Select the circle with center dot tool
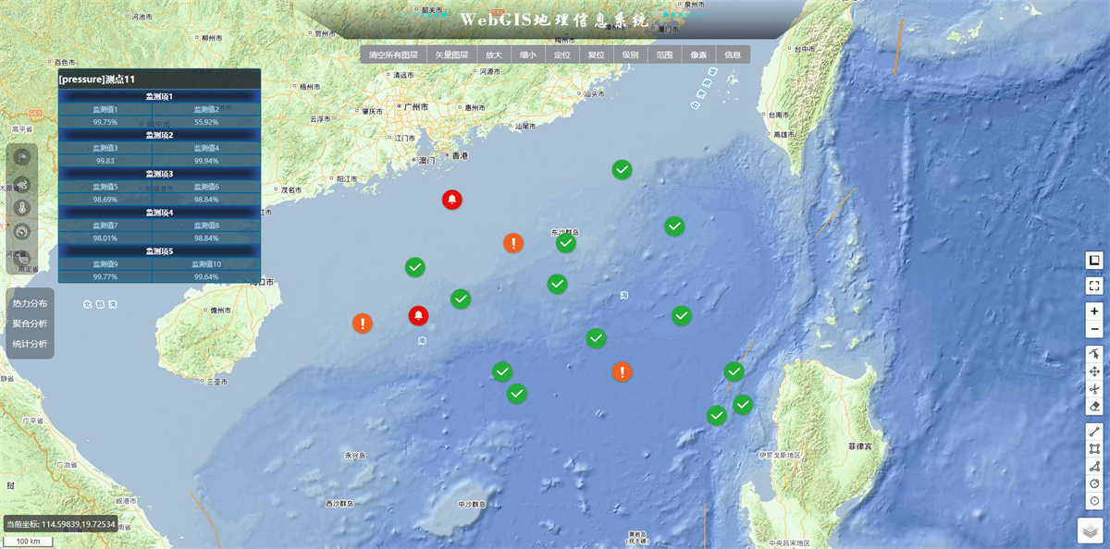This screenshot has width=1110, height=549. (x=1094, y=501)
